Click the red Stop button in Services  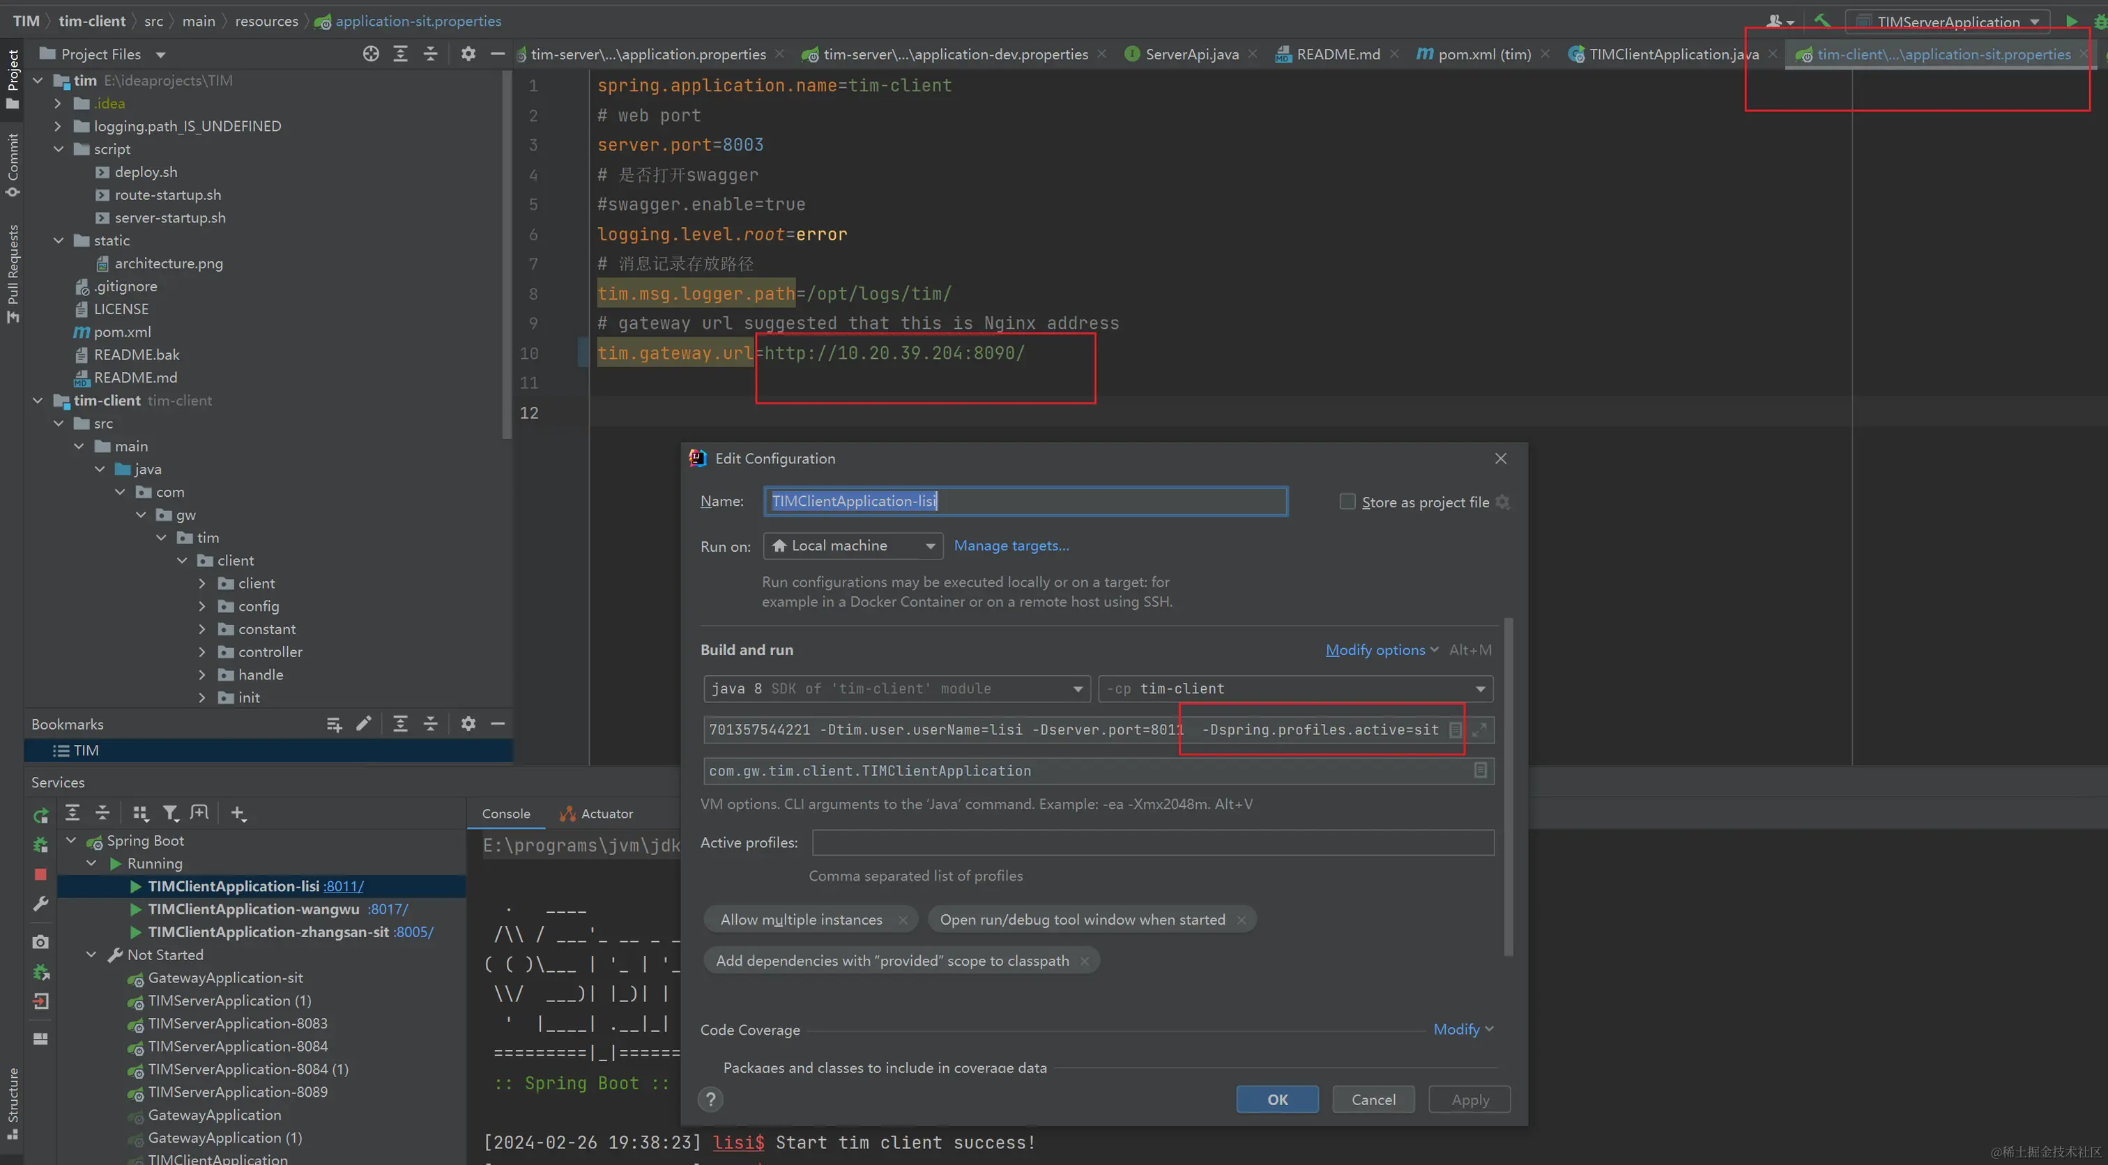click(x=40, y=874)
